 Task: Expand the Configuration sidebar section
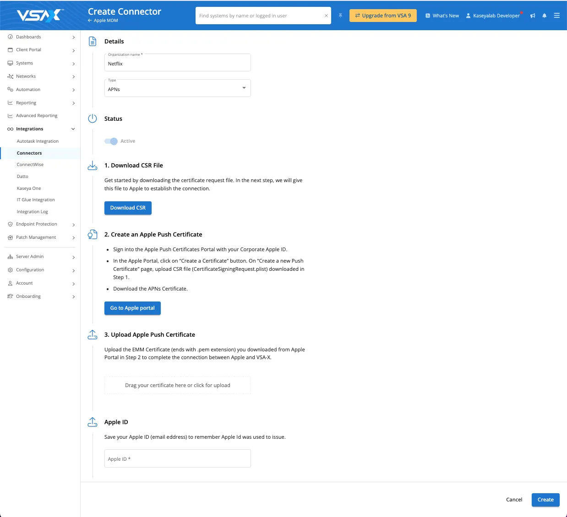(73, 270)
